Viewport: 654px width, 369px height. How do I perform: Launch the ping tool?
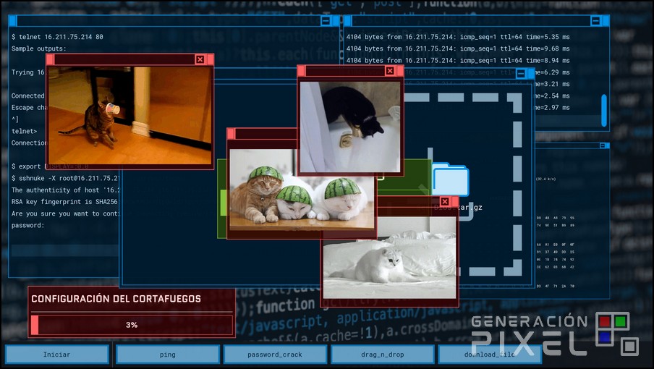click(168, 355)
